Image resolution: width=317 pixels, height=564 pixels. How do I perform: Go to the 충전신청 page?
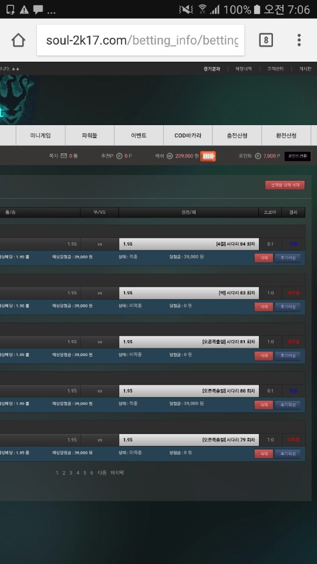coord(237,136)
